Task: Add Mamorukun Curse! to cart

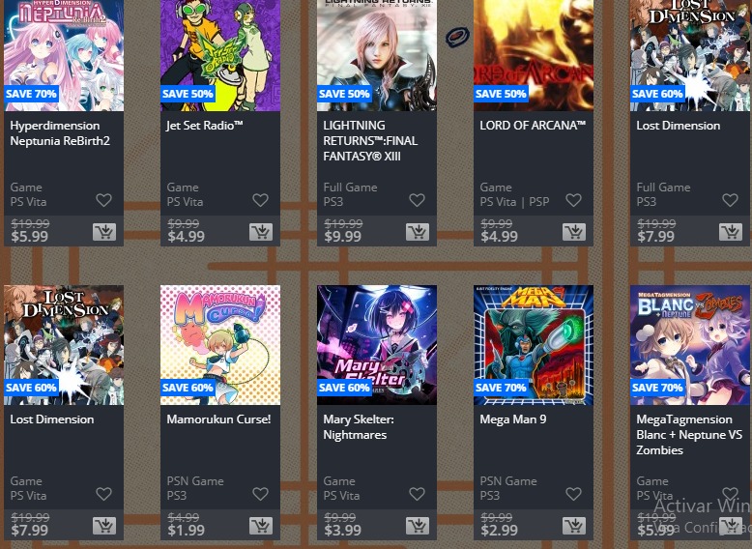Action: (261, 526)
